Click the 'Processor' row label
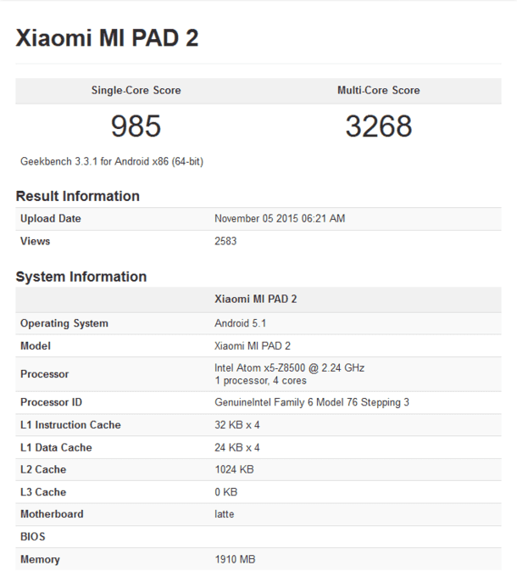Image resolution: width=517 pixels, height=588 pixels. (44, 374)
